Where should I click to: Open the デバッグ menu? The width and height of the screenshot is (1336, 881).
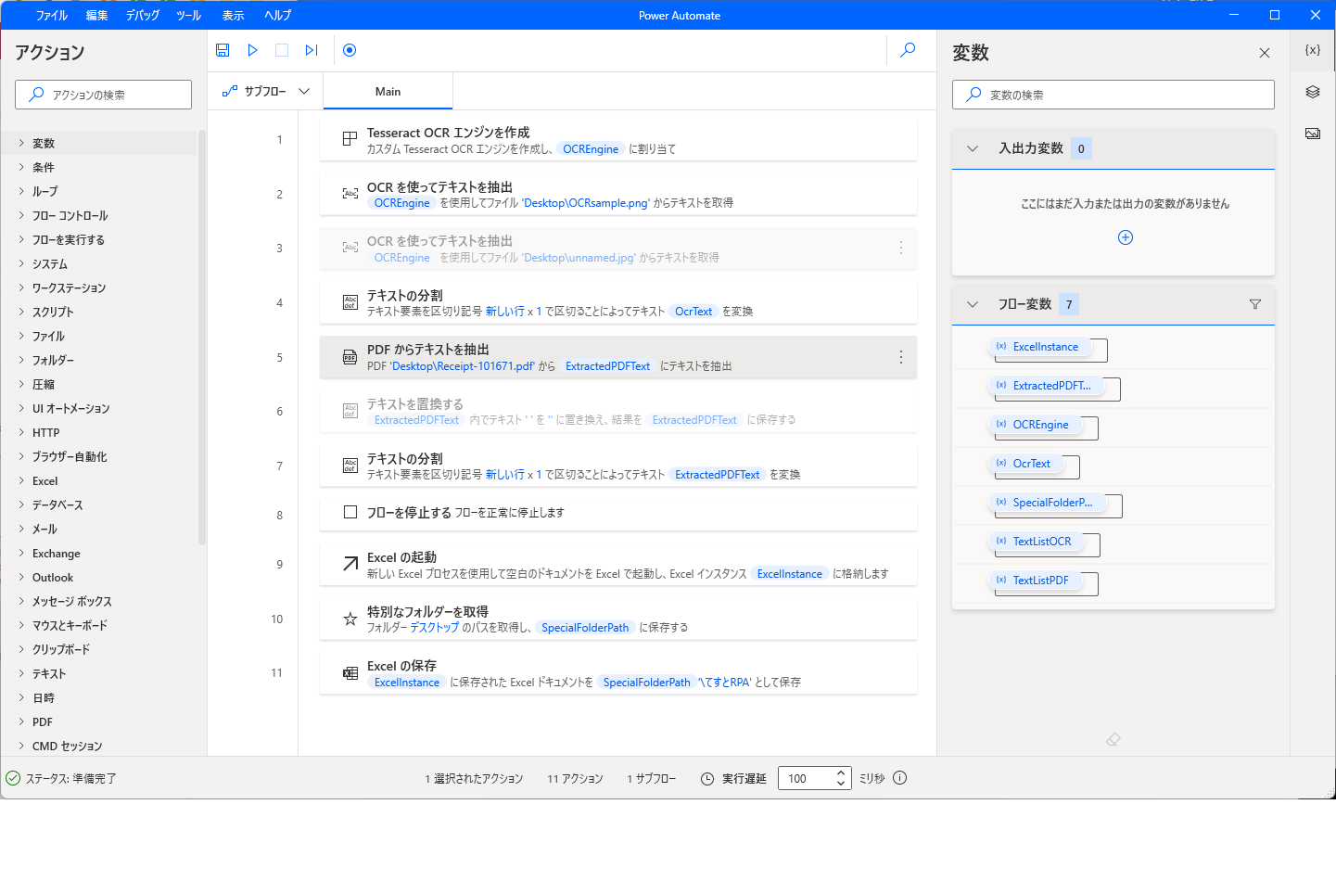click(142, 15)
